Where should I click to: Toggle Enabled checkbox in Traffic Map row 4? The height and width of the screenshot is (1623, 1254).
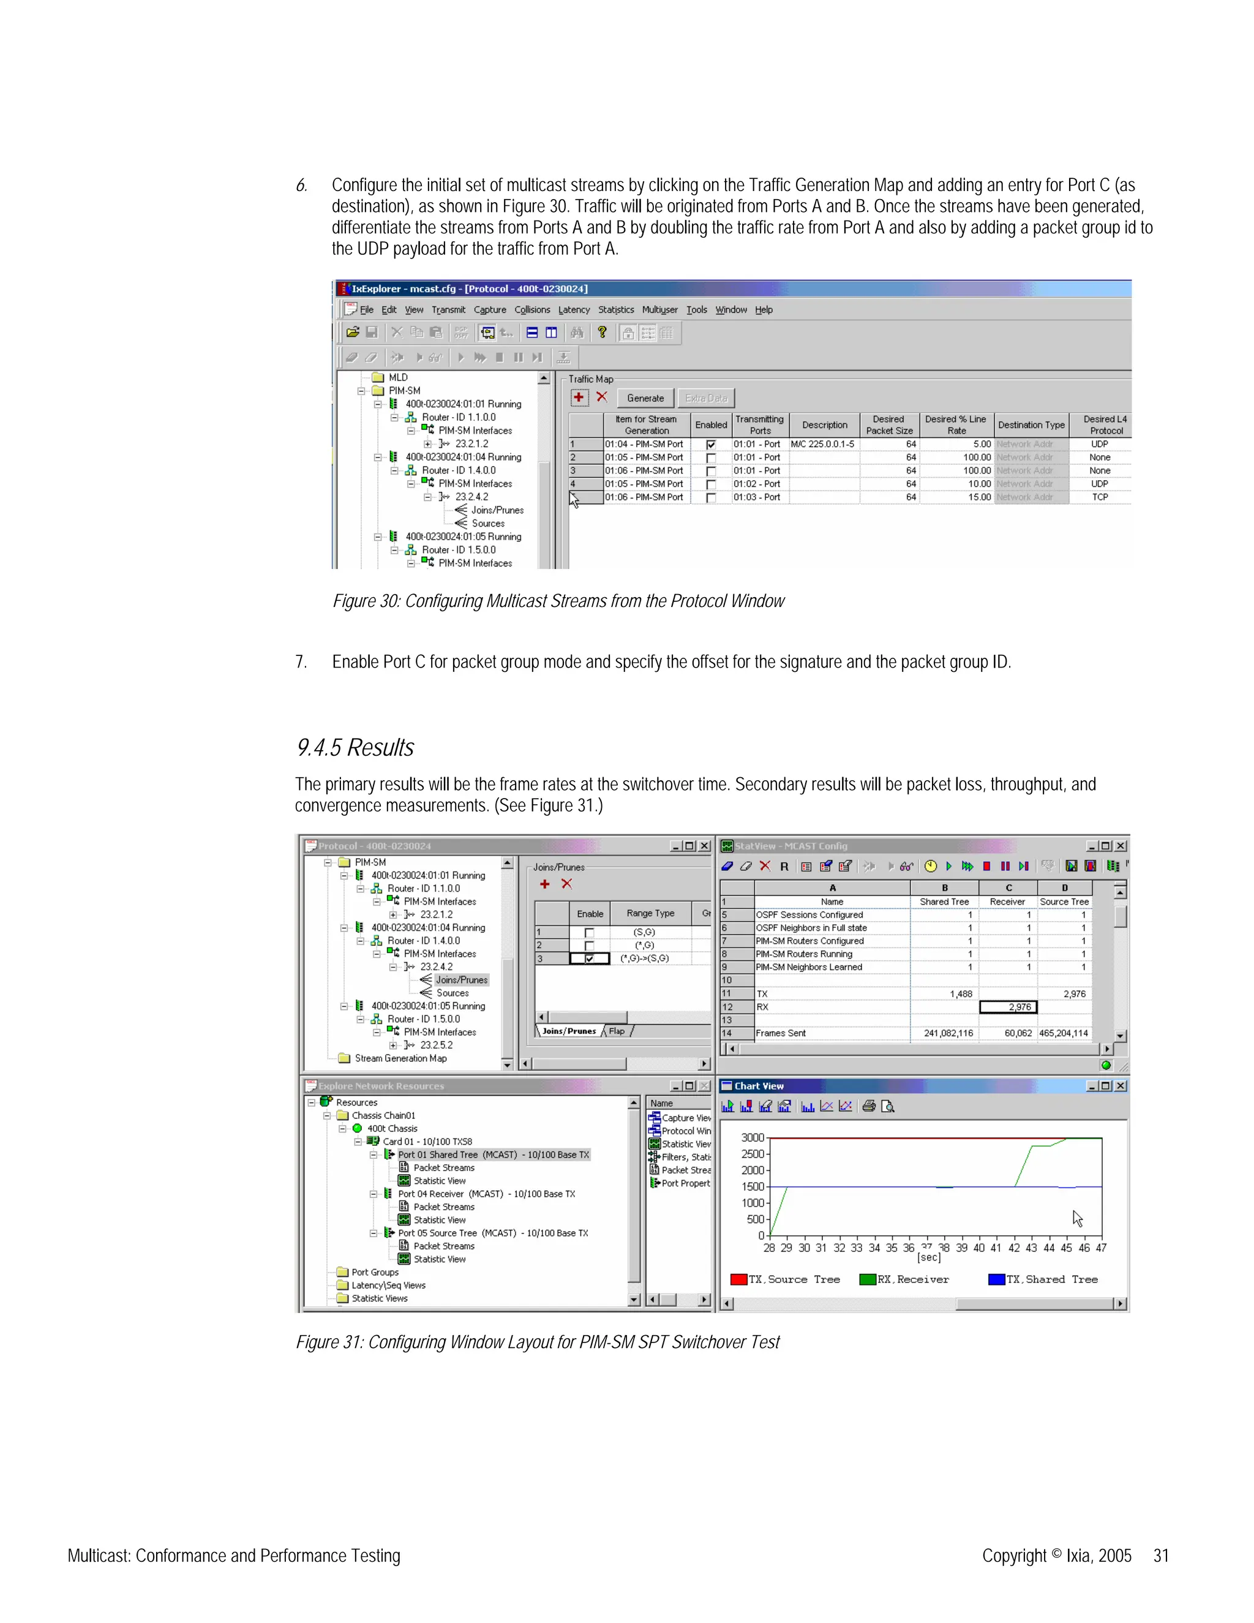coord(711,484)
